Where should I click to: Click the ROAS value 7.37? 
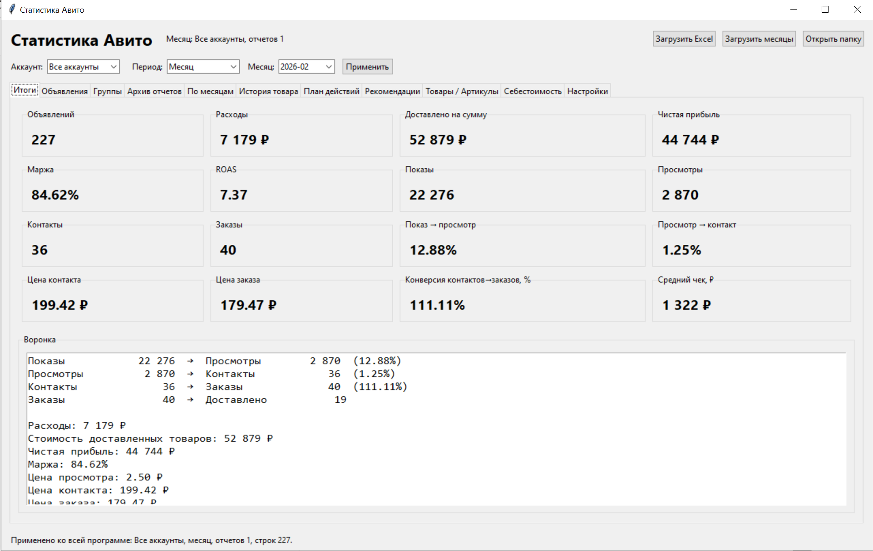pos(234,195)
